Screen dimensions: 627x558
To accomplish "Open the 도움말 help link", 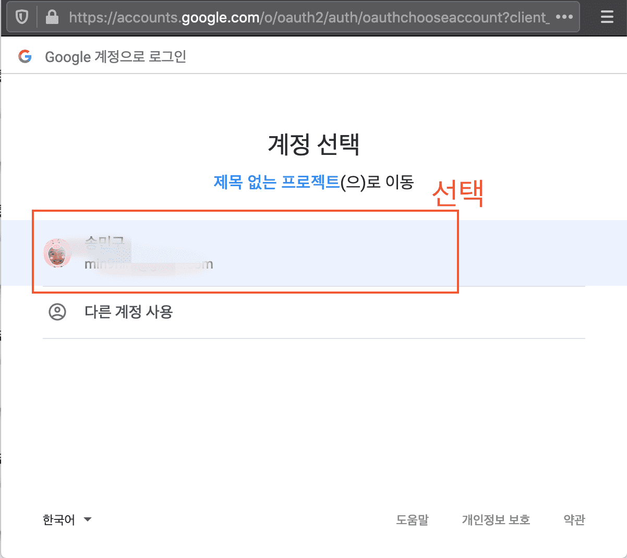I will click(412, 520).
